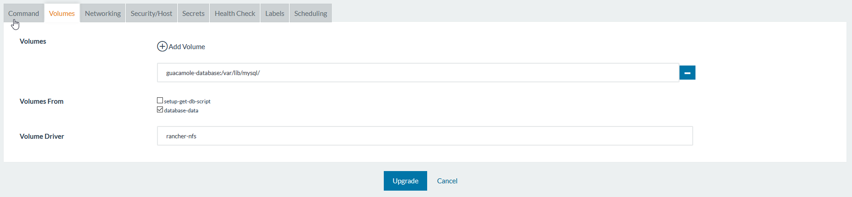Screen dimensions: 852x197
Task: Switch to the Scheduling tab
Action: [x=311, y=13]
